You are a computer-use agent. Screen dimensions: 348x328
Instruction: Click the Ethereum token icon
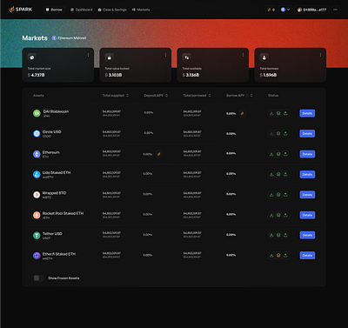[37, 154]
